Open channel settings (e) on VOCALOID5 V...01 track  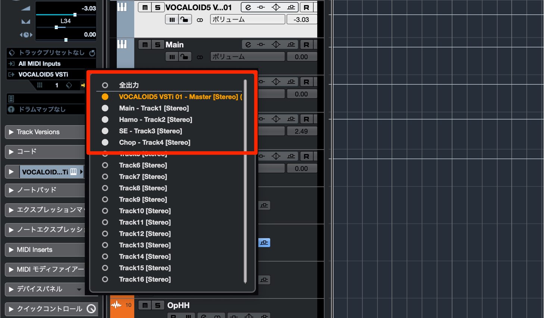[248, 7]
